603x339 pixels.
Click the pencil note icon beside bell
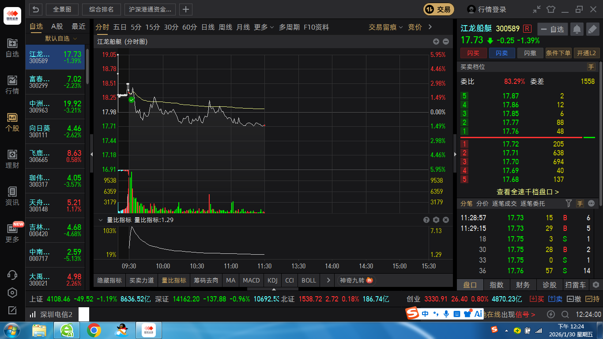[592, 29]
